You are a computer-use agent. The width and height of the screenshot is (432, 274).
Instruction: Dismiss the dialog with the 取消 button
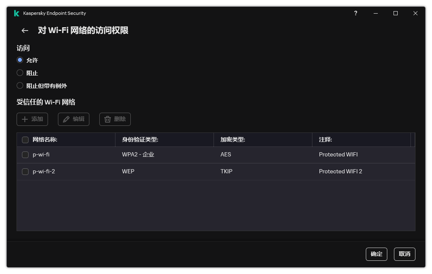[x=404, y=254]
